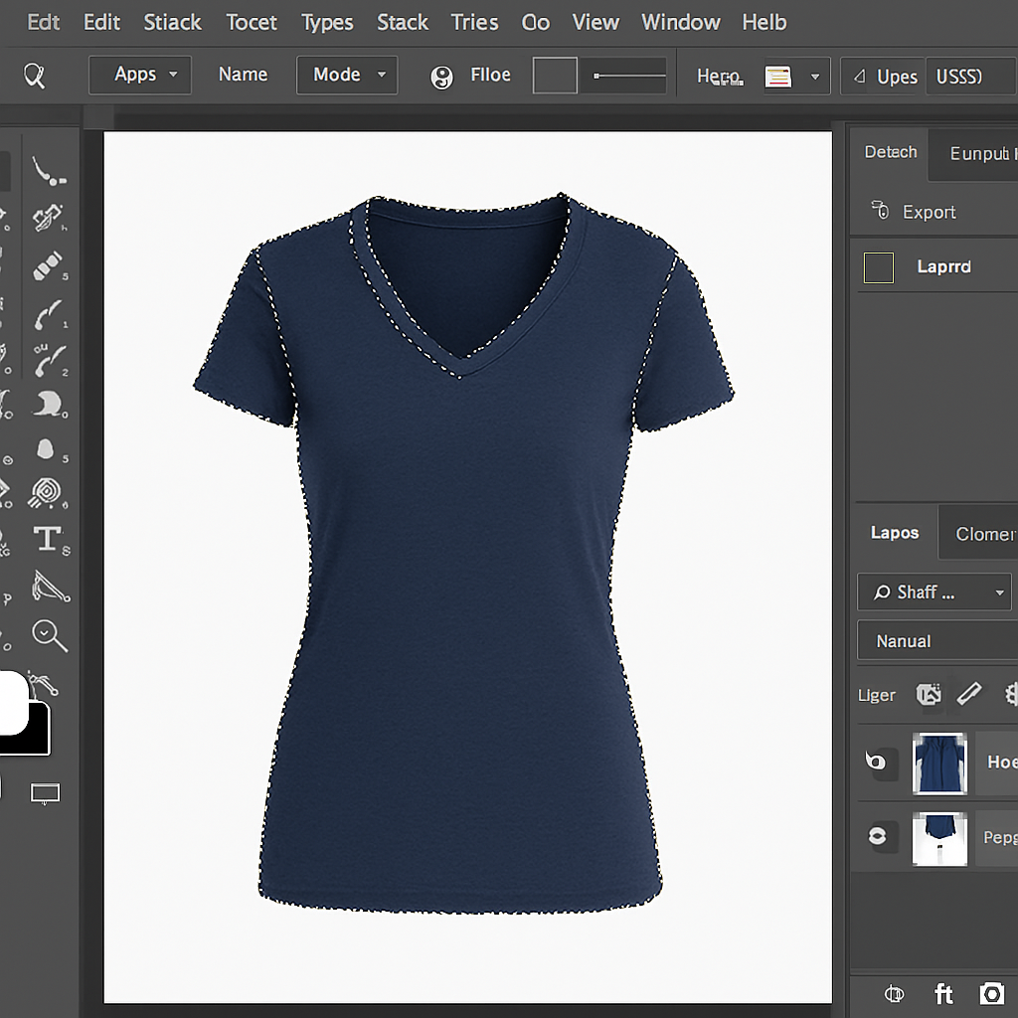This screenshot has width=1018, height=1018.
Task: Select the Zoom magnifier tool
Action: pos(50,635)
